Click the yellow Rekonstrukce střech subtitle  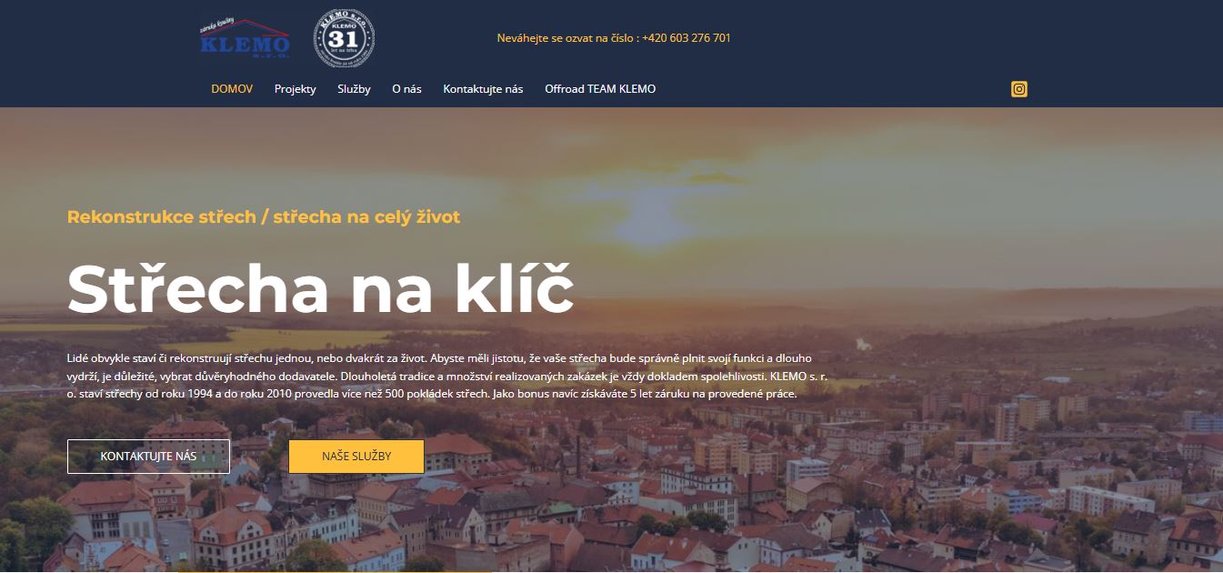[x=264, y=217]
